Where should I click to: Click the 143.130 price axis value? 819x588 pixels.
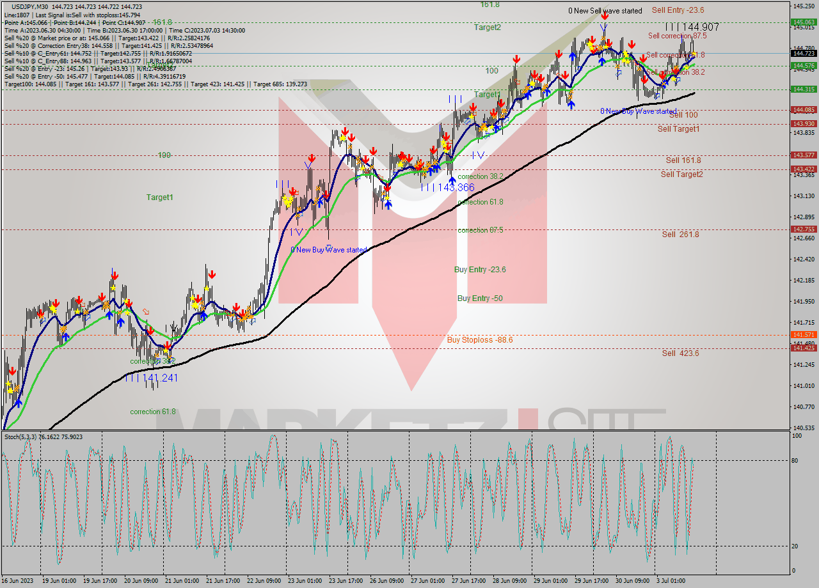[x=804, y=196]
